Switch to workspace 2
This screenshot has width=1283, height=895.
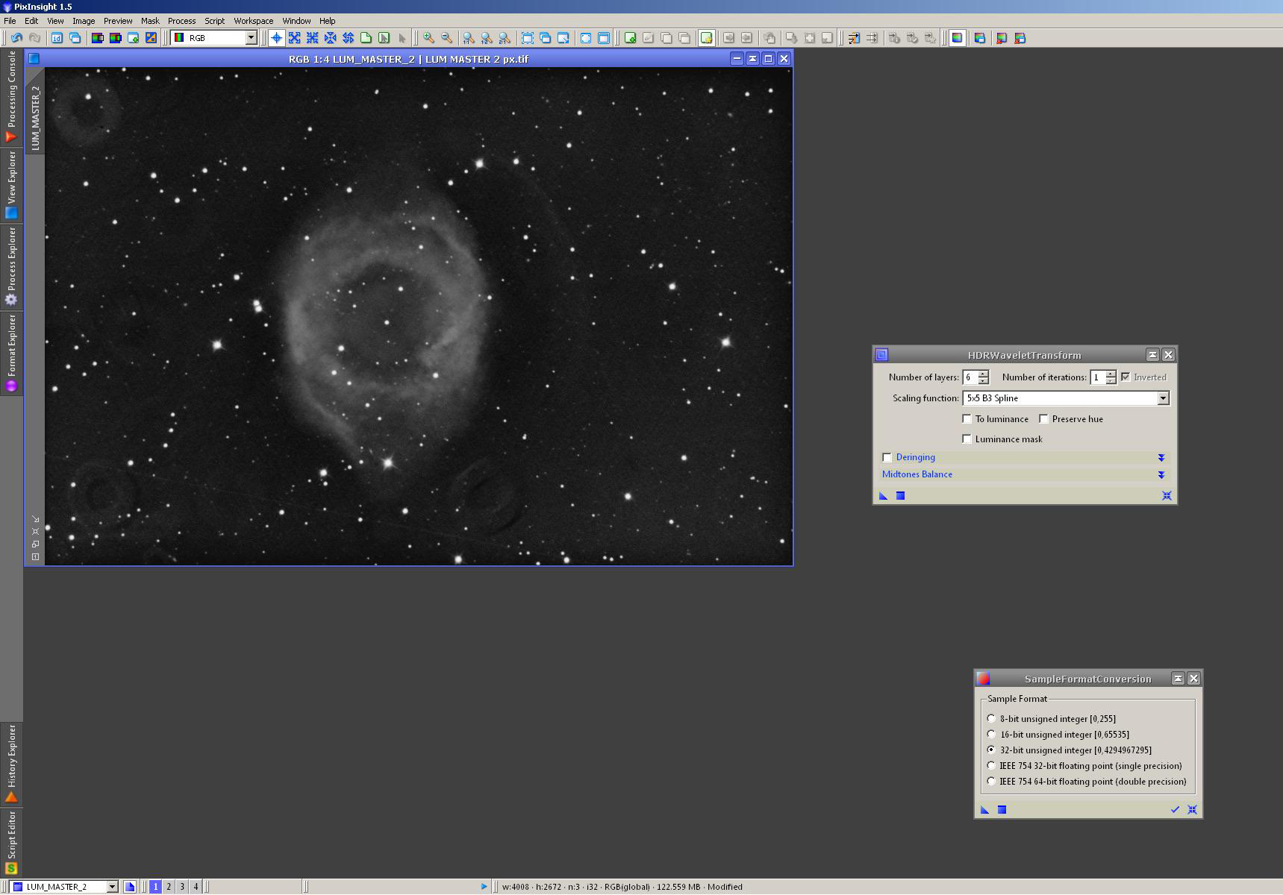(169, 887)
